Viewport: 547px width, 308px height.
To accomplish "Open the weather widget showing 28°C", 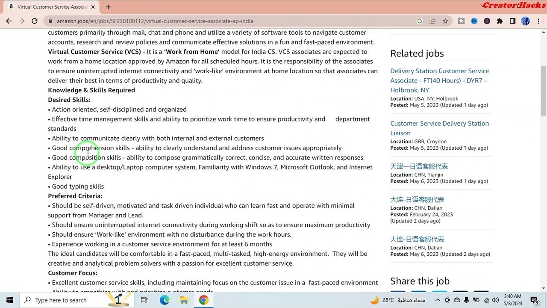I will [x=399, y=300].
